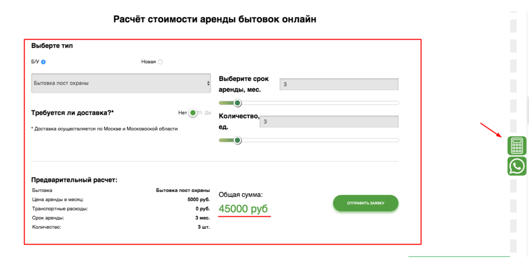Click the quantity slider track end
Screen dimensions: 530x259
point(396,140)
